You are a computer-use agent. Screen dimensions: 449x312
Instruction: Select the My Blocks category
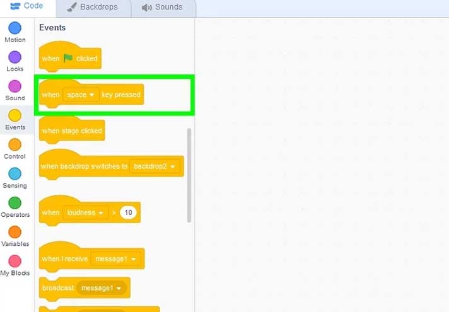(15, 265)
